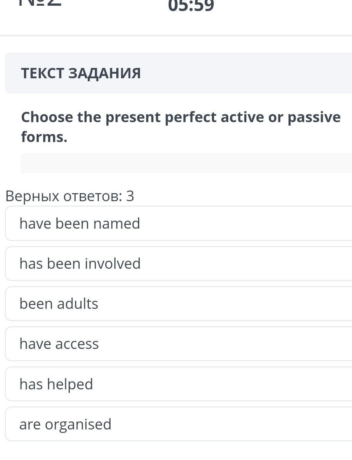Screen dimensions: 352x460
Task: Tick the "has helped" answer option
Action: (x=178, y=384)
